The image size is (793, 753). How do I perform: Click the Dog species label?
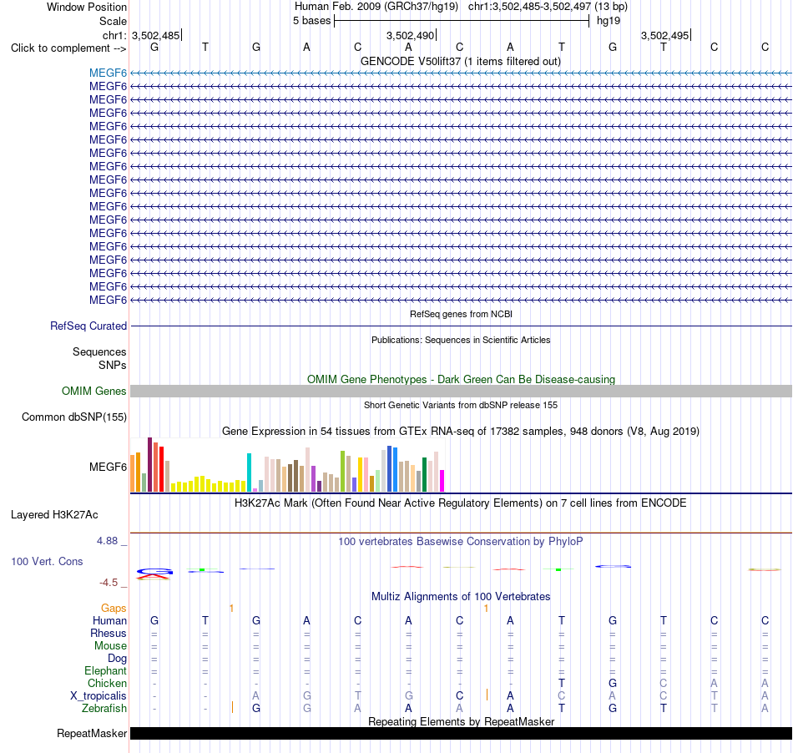point(117,659)
